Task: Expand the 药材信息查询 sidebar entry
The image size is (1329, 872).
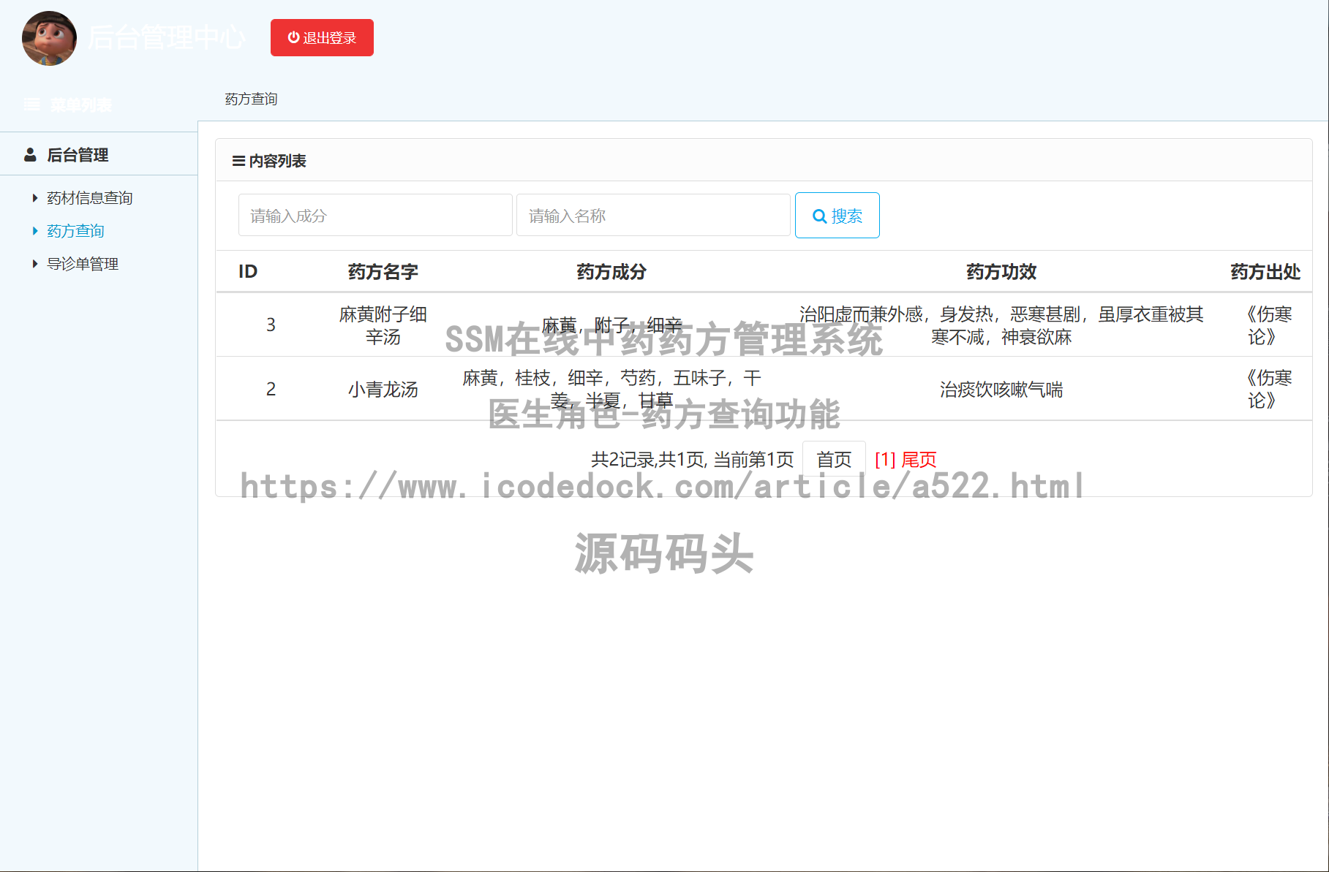Action: [89, 197]
